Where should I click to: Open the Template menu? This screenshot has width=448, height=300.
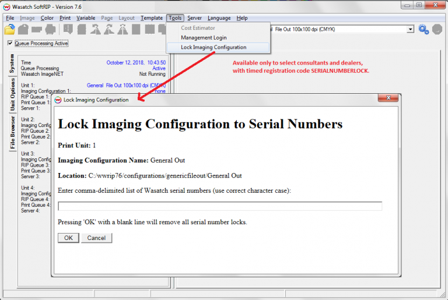click(152, 18)
